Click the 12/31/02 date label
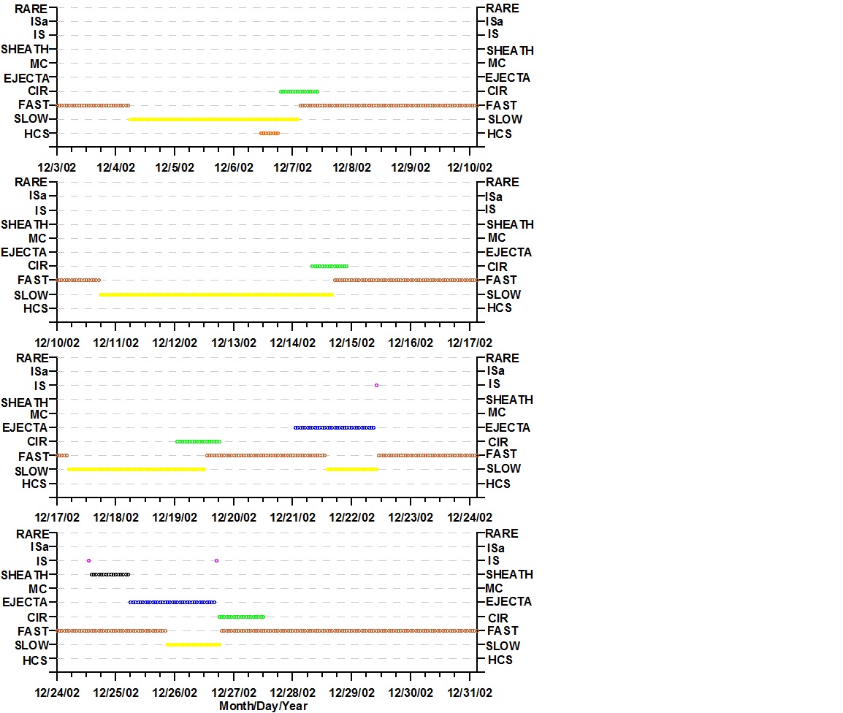Image resolution: width=843 pixels, height=713 pixels. click(x=470, y=693)
